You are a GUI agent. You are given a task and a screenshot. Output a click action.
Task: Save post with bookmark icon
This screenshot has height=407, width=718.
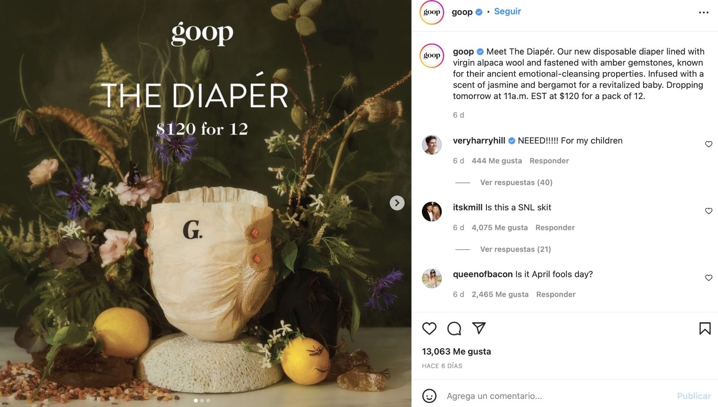pyautogui.click(x=705, y=329)
